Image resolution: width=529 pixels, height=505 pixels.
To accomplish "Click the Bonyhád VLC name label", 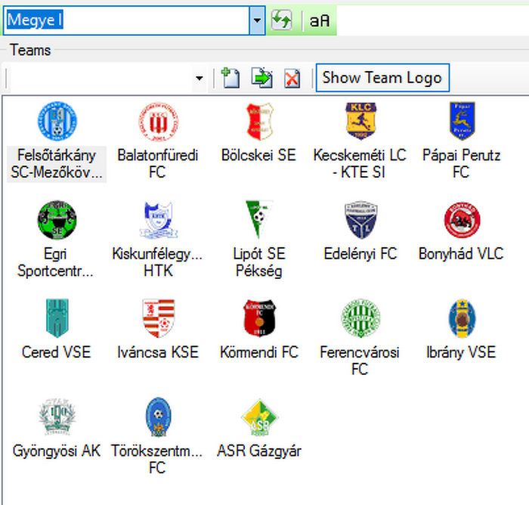I will 461,254.
